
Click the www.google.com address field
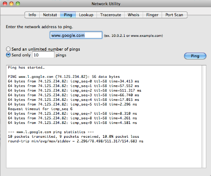[x=76, y=35]
